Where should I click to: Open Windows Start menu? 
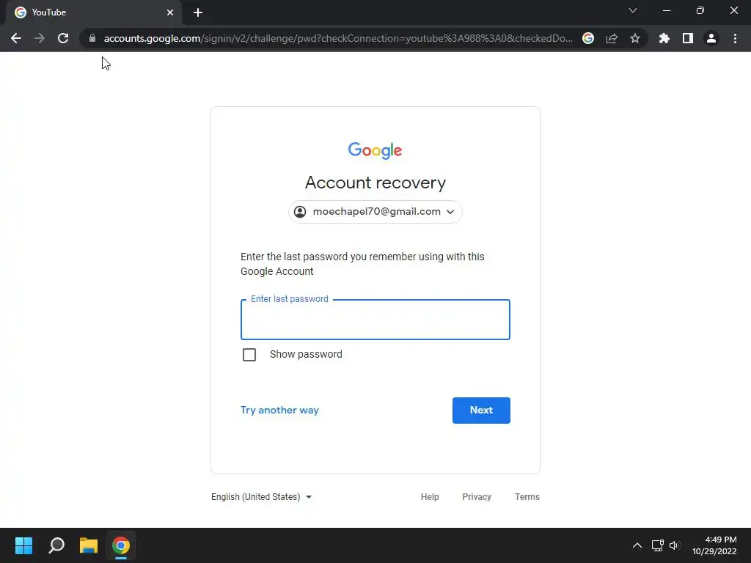pyautogui.click(x=23, y=545)
